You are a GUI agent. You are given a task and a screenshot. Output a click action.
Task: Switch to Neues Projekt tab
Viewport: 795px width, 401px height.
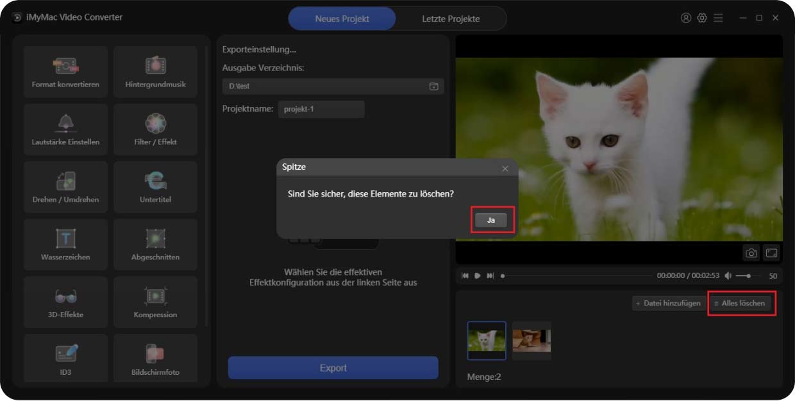coord(342,19)
